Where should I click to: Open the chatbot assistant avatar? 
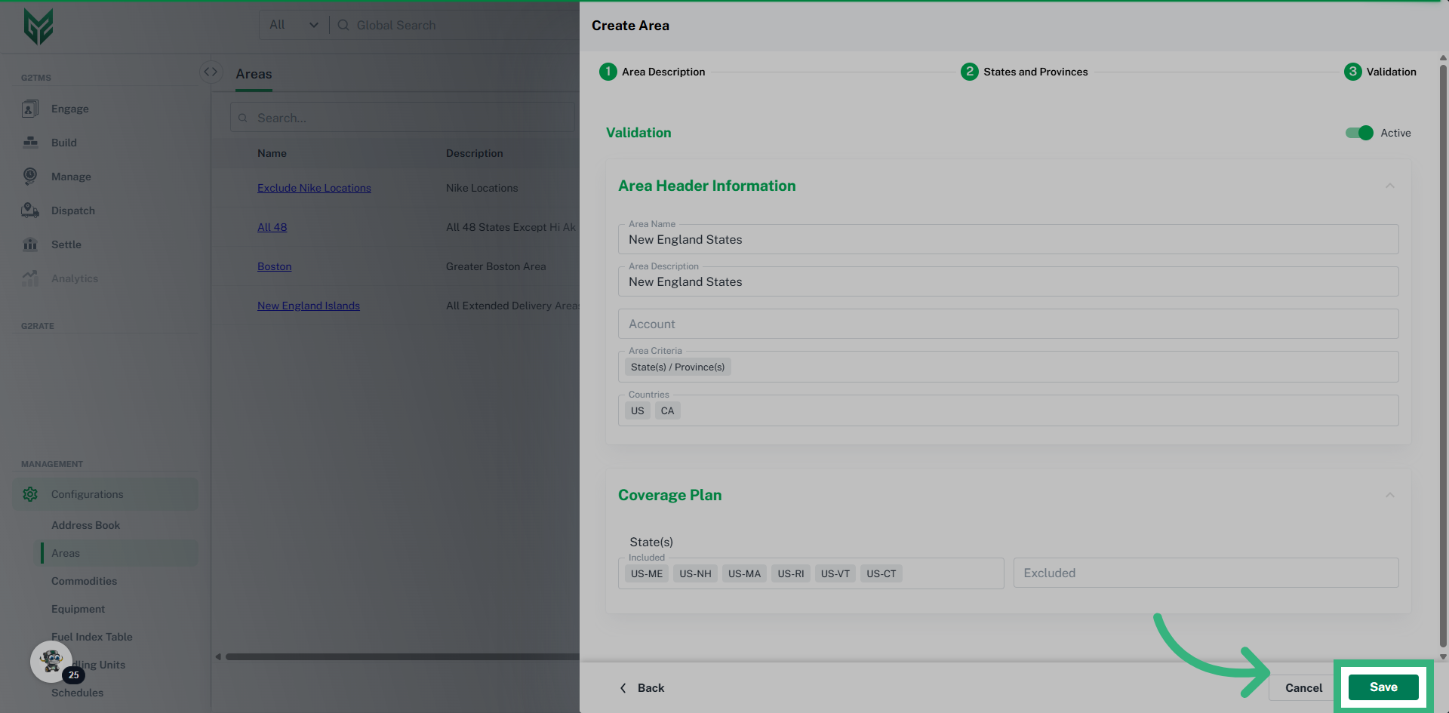[51, 662]
